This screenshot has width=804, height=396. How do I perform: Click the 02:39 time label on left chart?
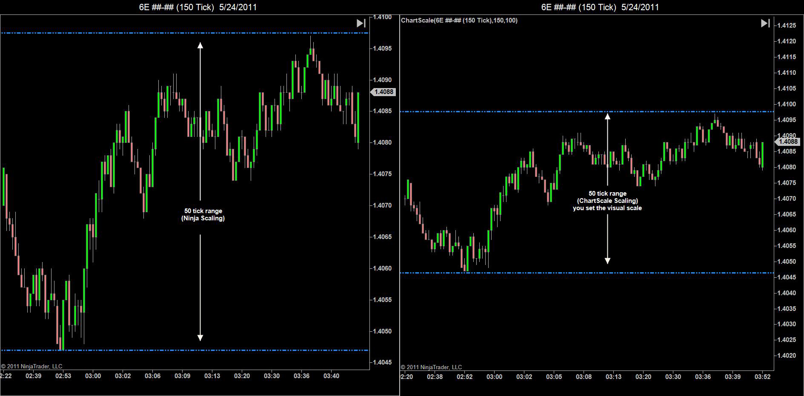34,376
